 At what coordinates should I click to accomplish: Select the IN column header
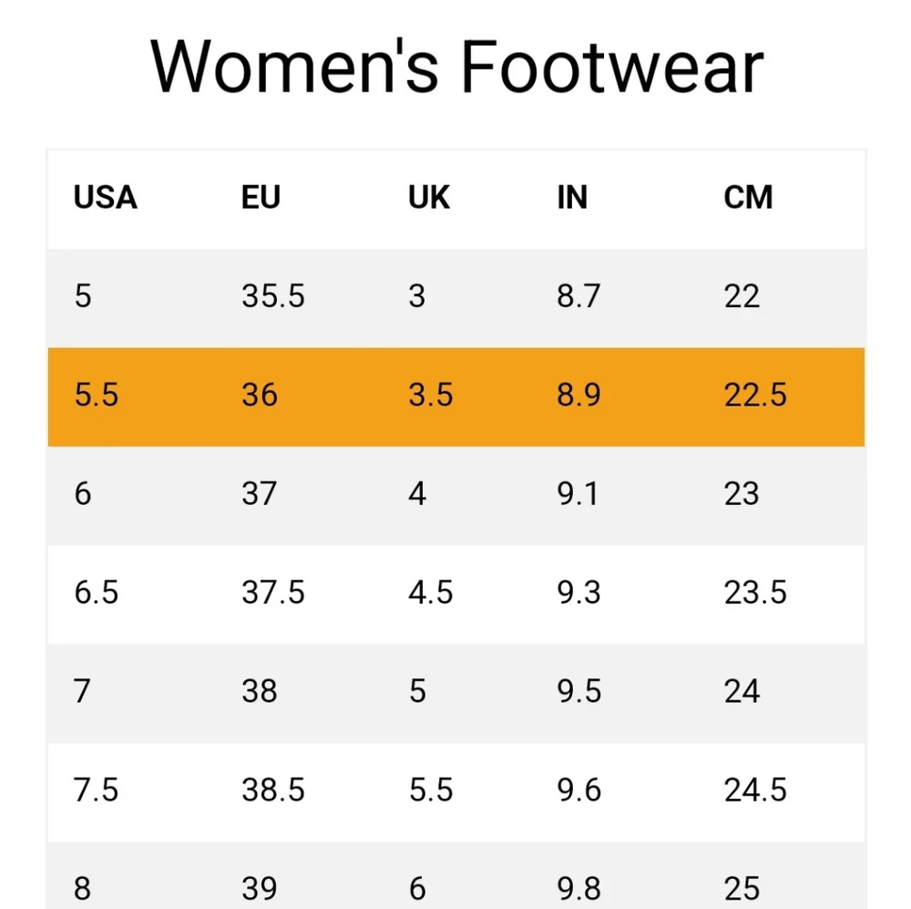tap(572, 197)
